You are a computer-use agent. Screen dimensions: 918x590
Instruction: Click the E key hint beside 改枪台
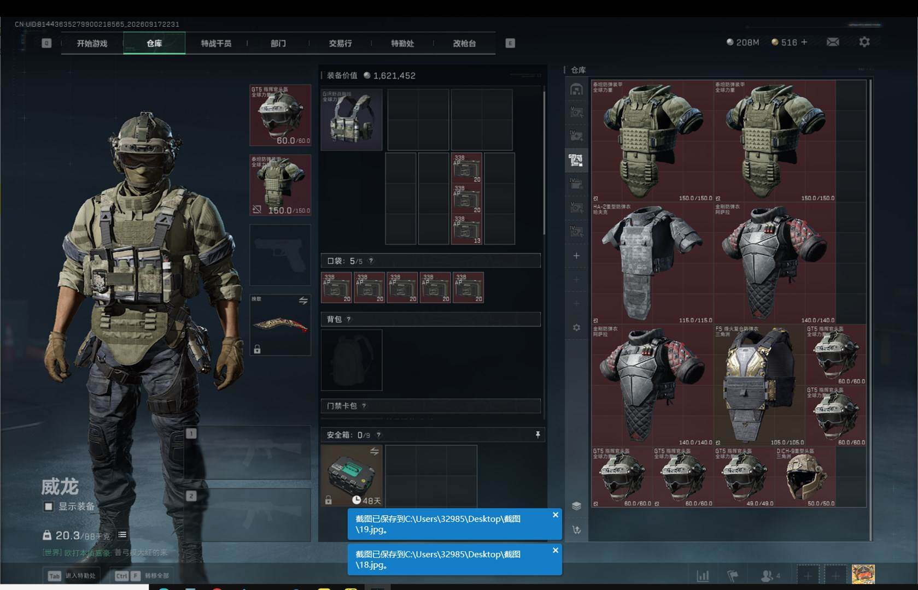click(x=510, y=43)
